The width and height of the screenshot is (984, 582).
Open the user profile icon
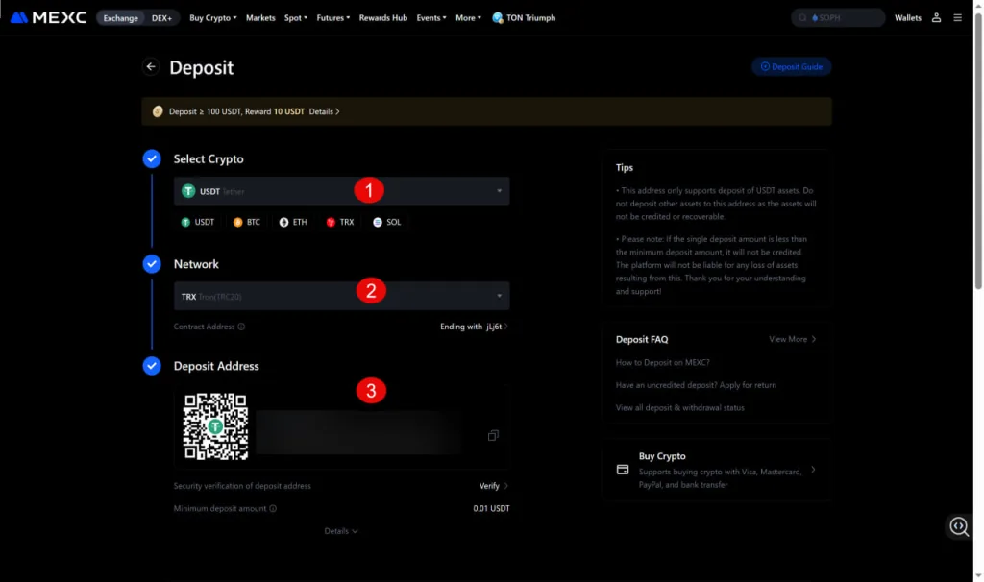coord(936,17)
